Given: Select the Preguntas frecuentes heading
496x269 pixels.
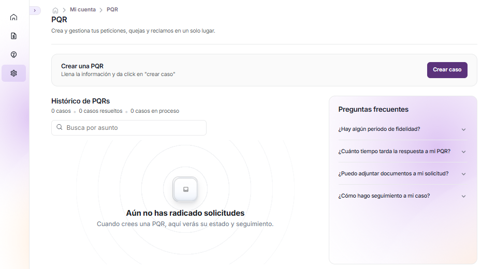Looking at the screenshot, I should 373,109.
